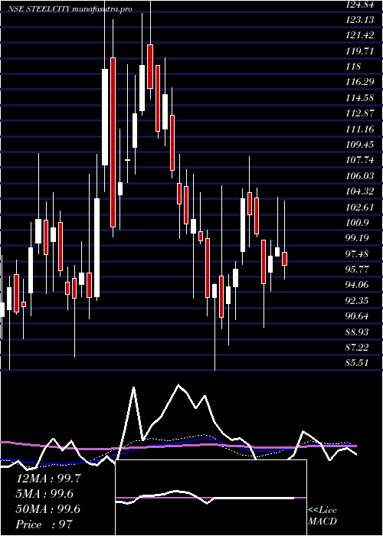The height and width of the screenshot is (536, 383).
Task: Click the <<Live MACD label
Action: 322,515
